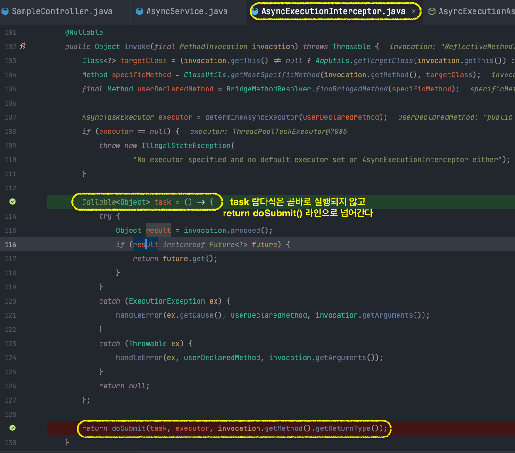Click the invoke method name on line 102
The width and height of the screenshot is (515, 453).
(x=137, y=47)
